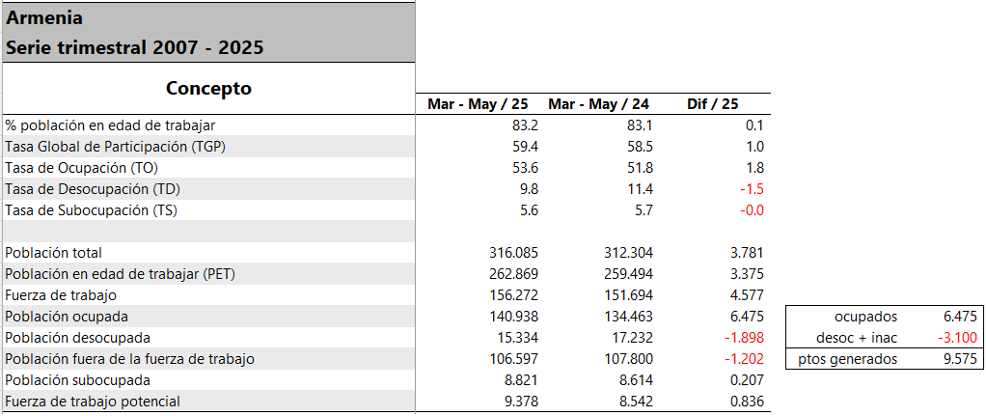Click the ocupados label in the side box
Viewport: 986px width, 416px height.
coord(865,317)
